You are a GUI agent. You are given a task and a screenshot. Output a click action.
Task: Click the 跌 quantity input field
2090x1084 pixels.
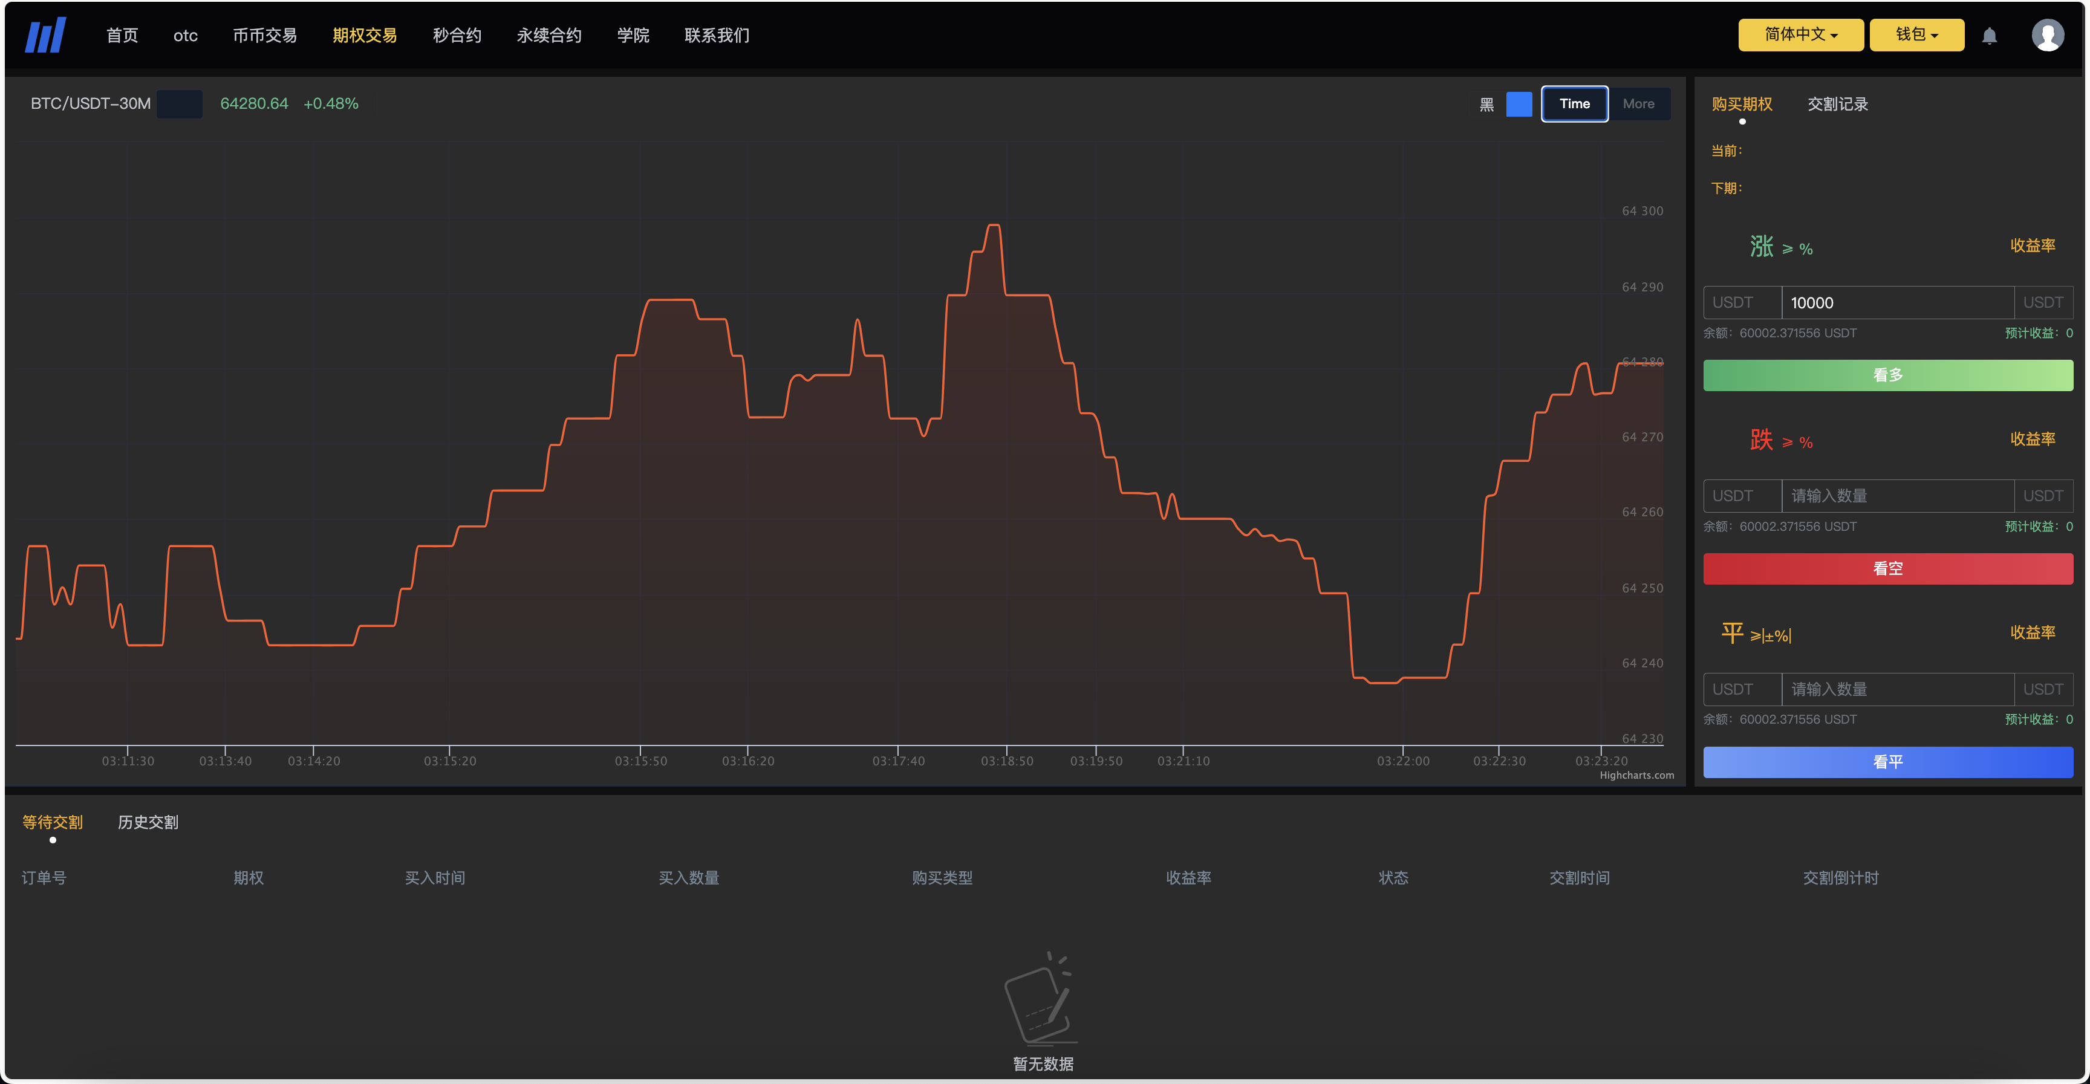pos(1897,496)
